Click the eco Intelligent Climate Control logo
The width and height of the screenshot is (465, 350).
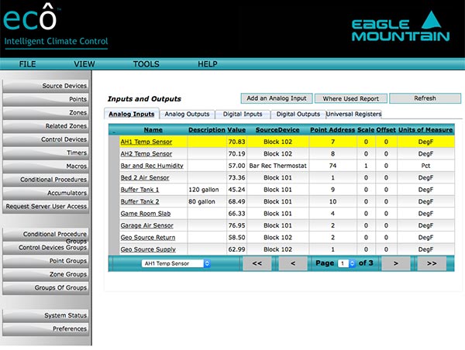pos(54,26)
